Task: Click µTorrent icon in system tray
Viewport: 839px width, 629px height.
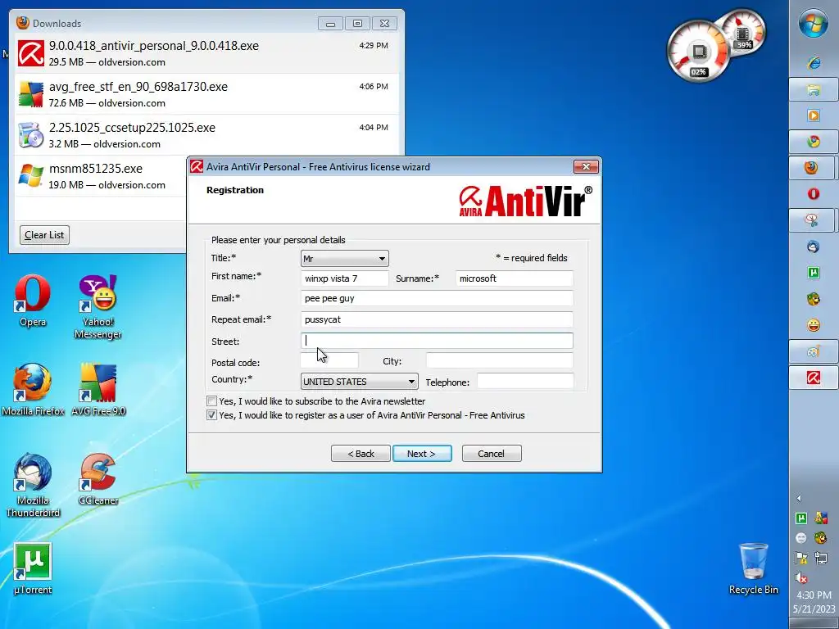Action: click(x=801, y=518)
